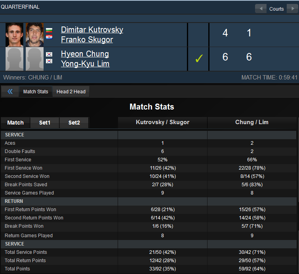Open the Head 2 Head tab
This screenshot has width=299, height=274.
pos(71,92)
